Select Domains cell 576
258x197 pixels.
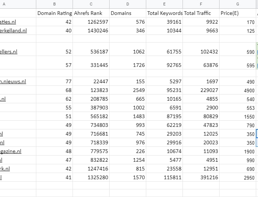[x=128, y=22]
